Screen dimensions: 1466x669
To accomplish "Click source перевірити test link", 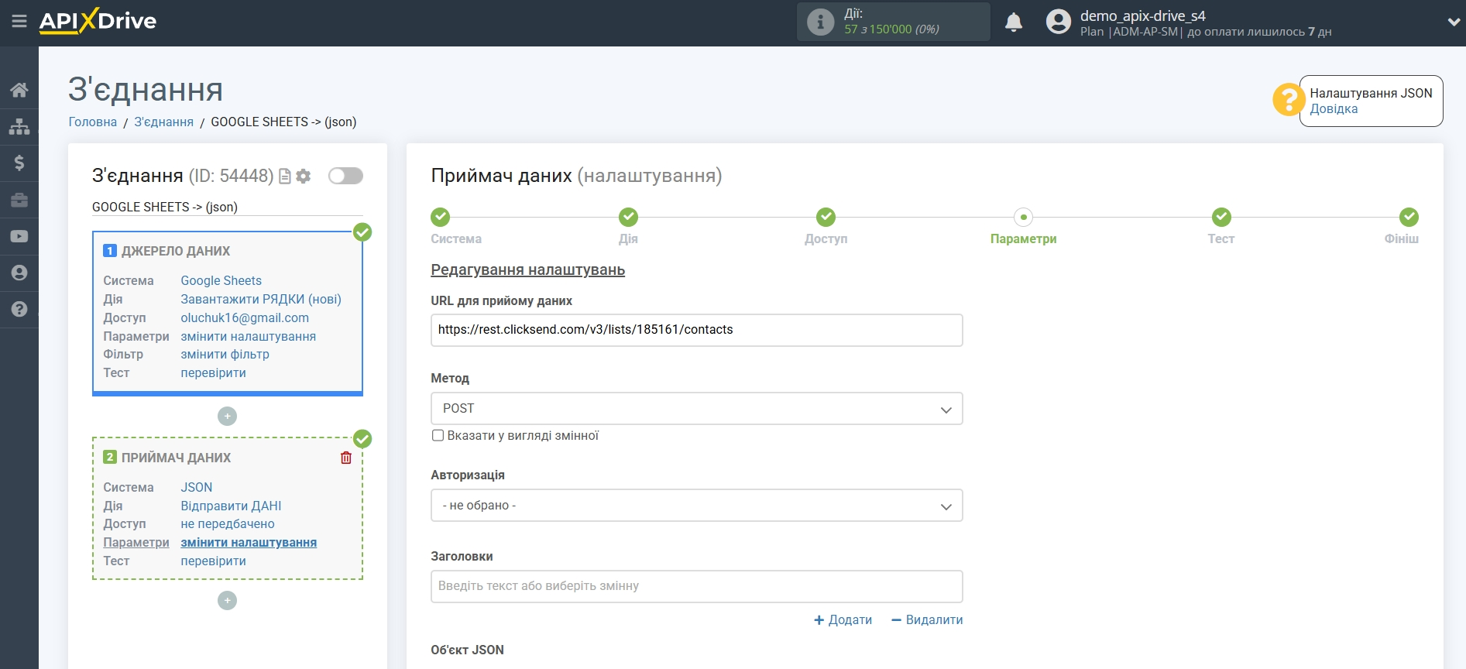I will [214, 372].
